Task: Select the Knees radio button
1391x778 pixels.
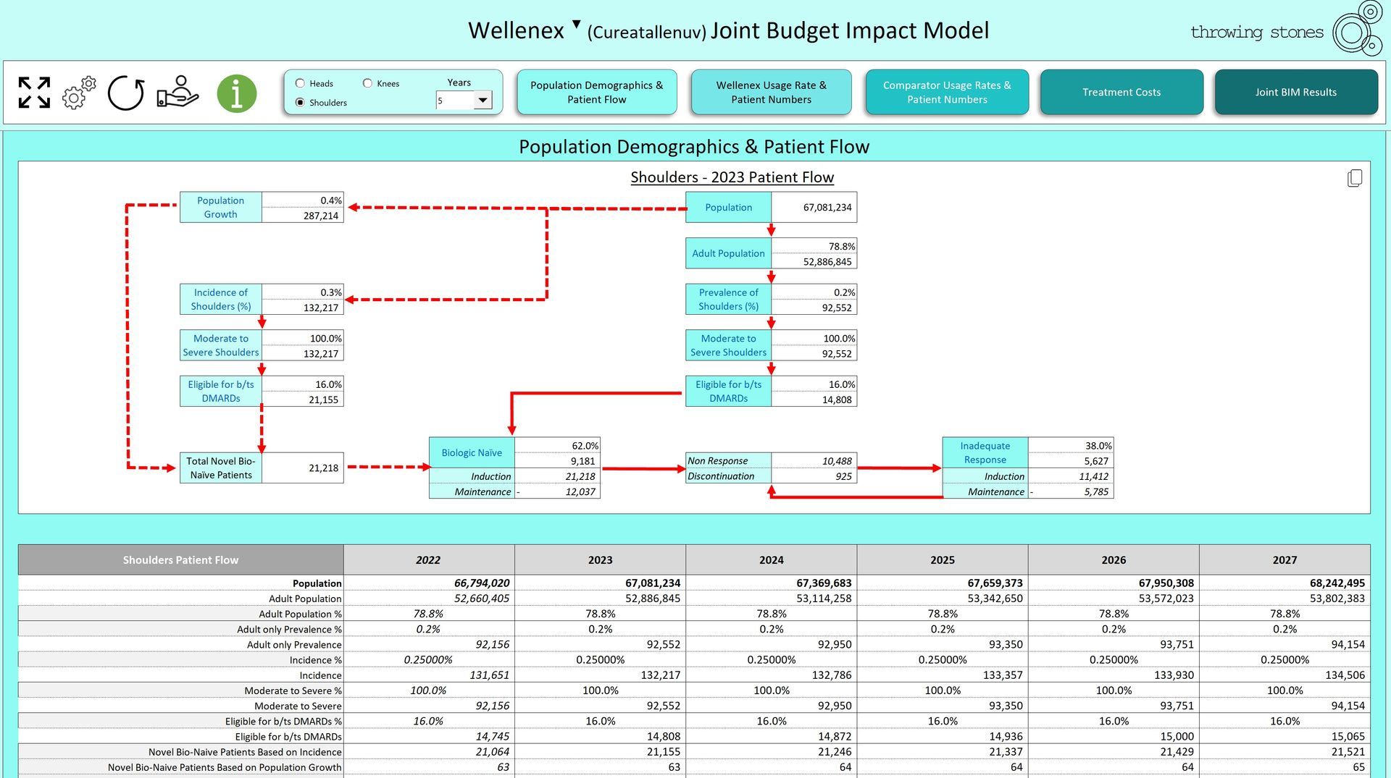Action: pyautogui.click(x=367, y=83)
